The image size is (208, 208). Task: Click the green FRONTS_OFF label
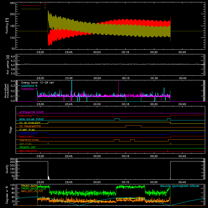(28, 147)
